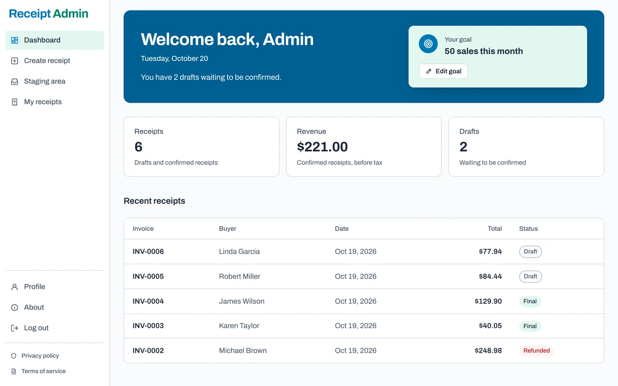Click the Edit goal button label
This screenshot has width=618, height=386.
tap(448, 71)
